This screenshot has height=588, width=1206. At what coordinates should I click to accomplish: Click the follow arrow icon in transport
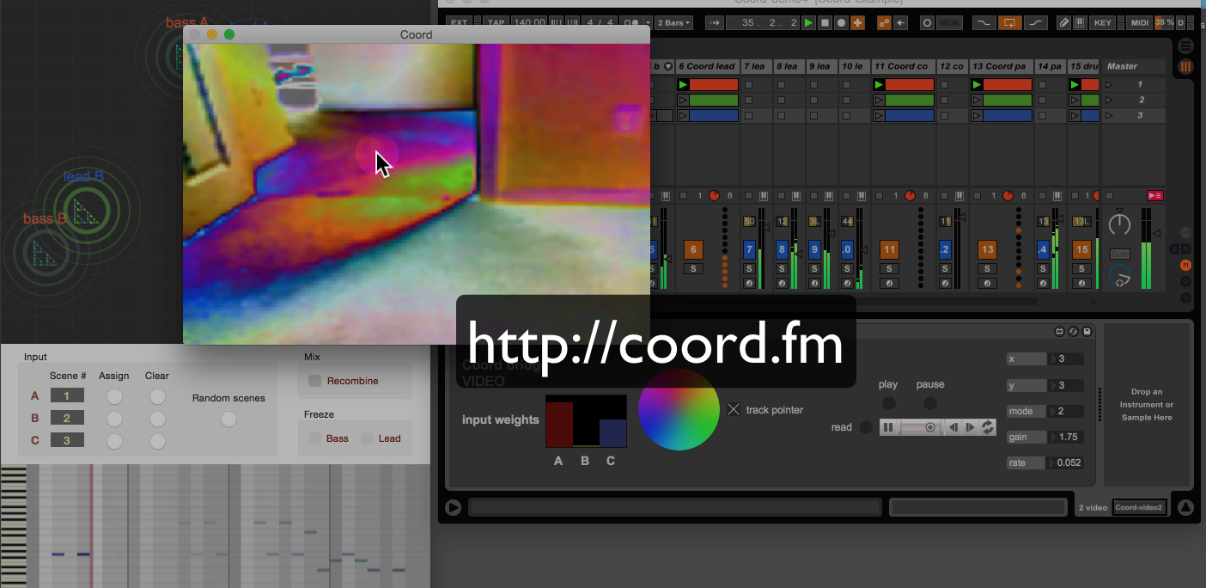[x=715, y=22]
